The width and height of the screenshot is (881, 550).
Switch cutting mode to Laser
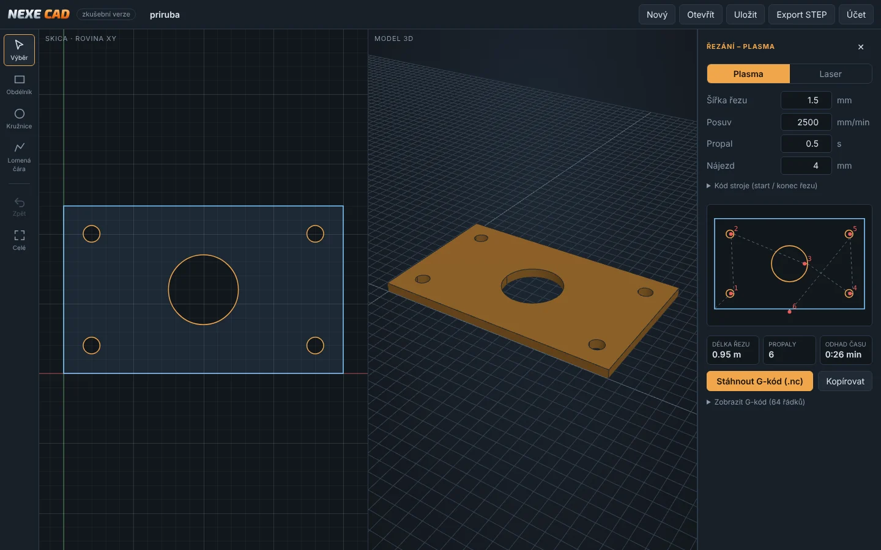click(830, 74)
